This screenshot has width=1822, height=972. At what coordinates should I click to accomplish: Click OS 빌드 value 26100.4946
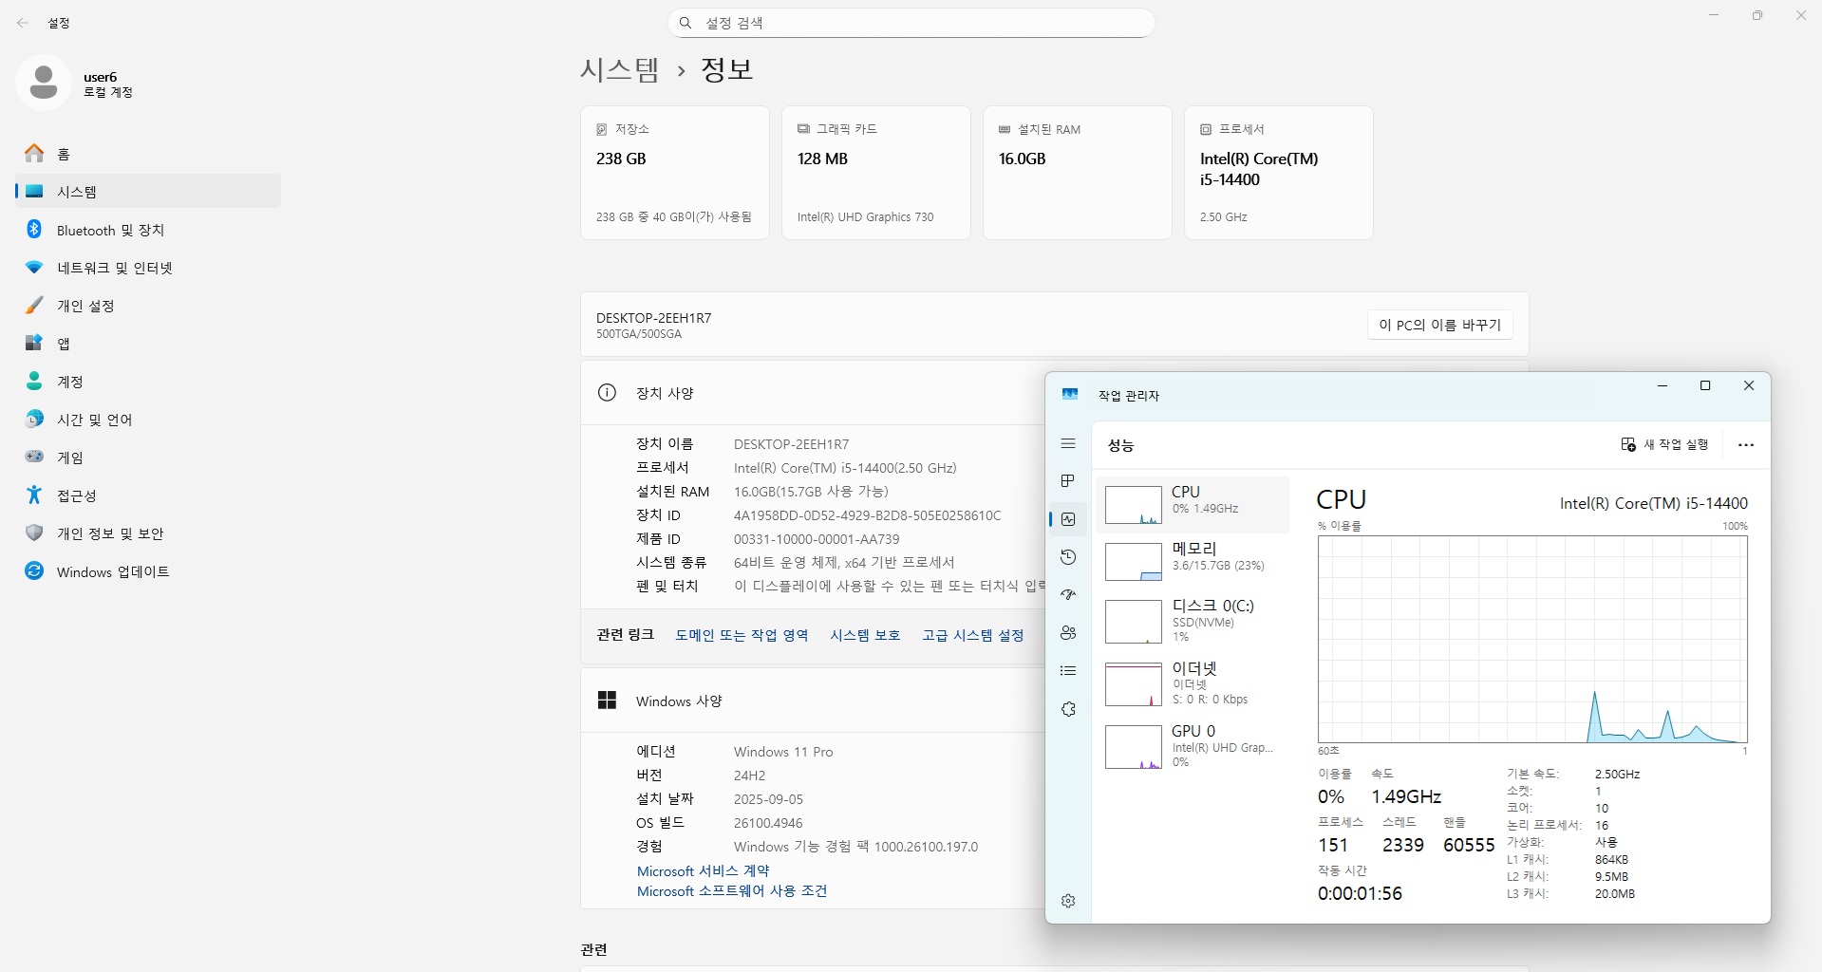pyautogui.click(x=768, y=823)
